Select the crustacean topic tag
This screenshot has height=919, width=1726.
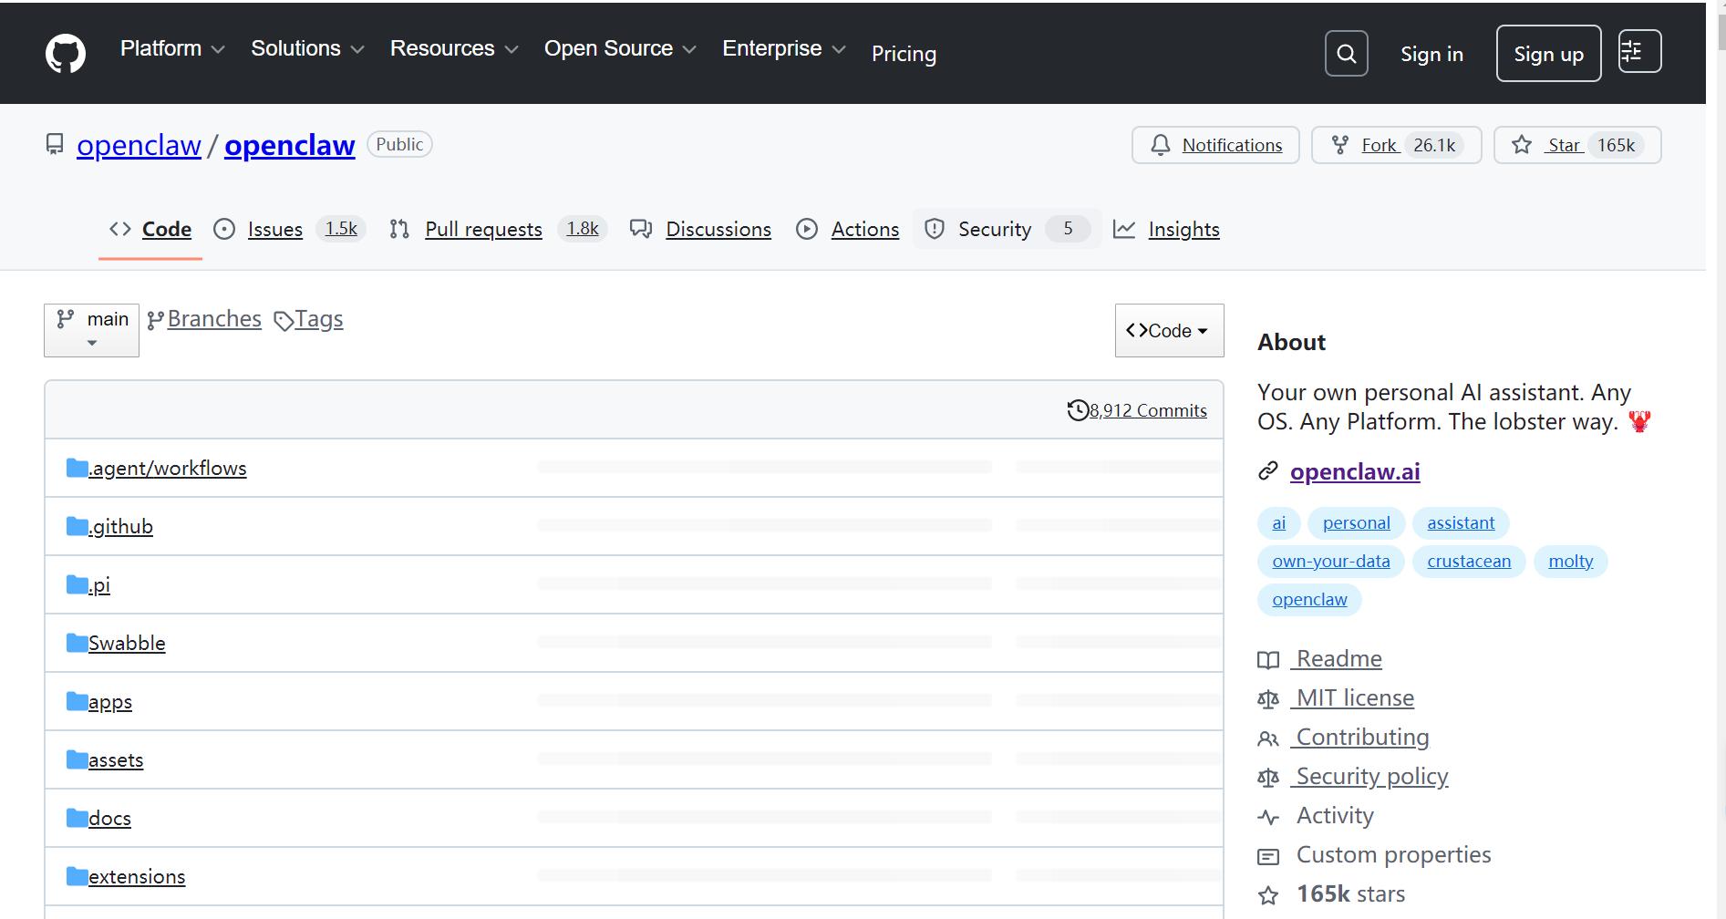tap(1468, 562)
